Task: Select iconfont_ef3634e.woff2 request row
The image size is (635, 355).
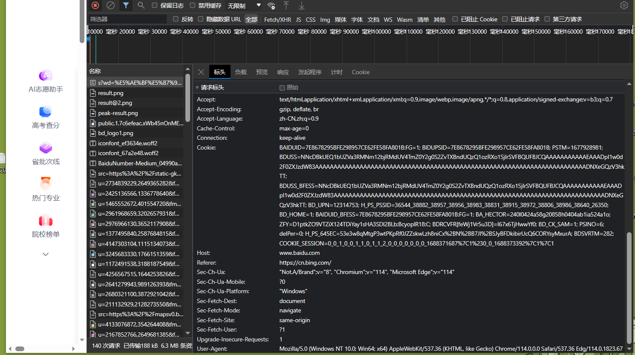Action: point(136,143)
